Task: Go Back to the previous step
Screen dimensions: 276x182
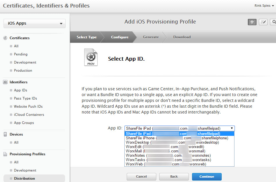Action: pos(174,176)
